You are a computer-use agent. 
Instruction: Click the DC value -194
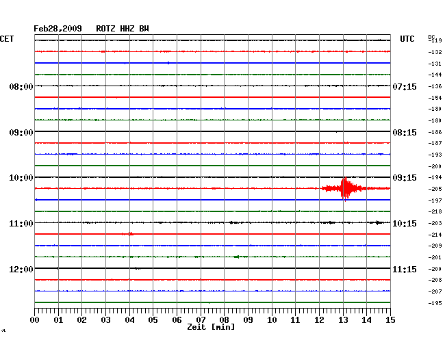[435, 177]
